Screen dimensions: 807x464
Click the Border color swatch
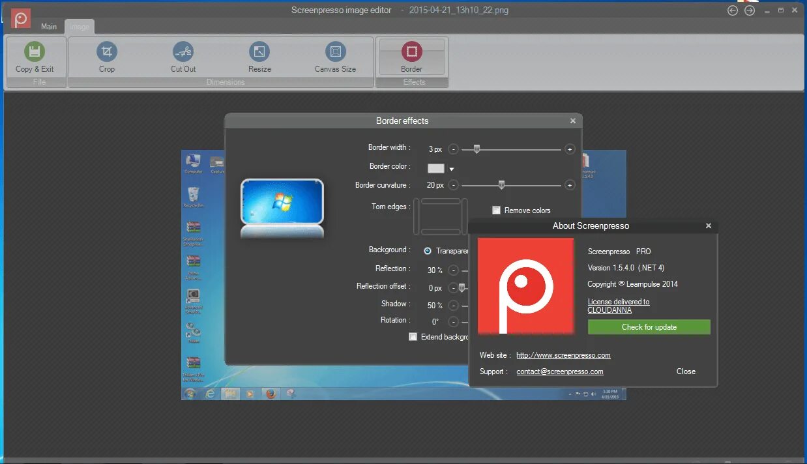click(x=435, y=168)
